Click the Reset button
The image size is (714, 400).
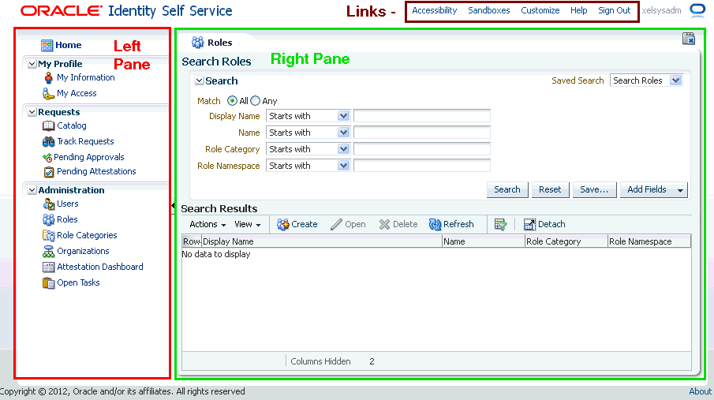[x=550, y=189]
